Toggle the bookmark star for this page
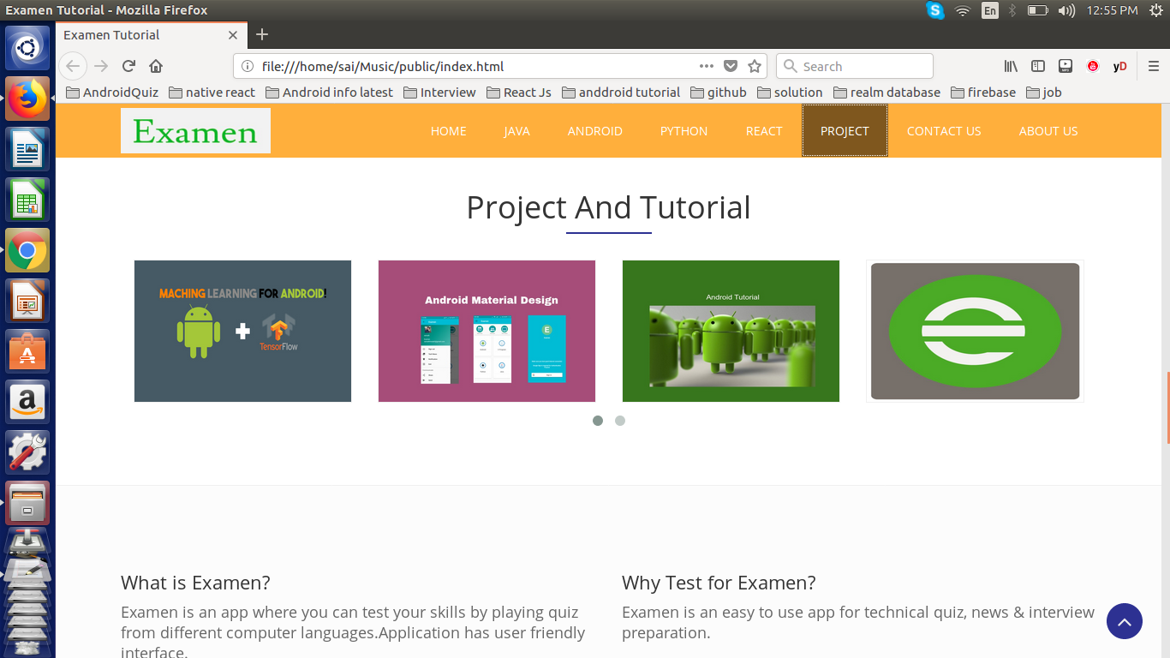The height and width of the screenshot is (658, 1170). coord(755,66)
